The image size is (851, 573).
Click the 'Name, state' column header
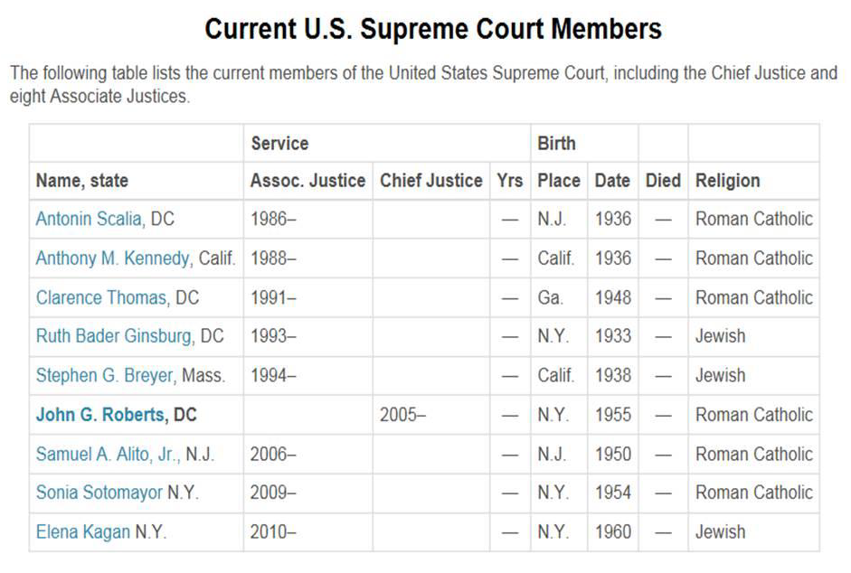pos(137,181)
